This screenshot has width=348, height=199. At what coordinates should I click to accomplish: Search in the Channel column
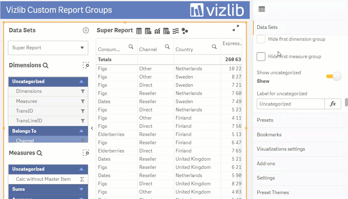(x=167, y=47)
